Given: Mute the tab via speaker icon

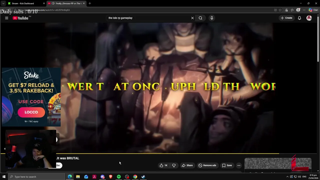Looking at the screenshot, I should pyautogui.click(x=53, y=3).
